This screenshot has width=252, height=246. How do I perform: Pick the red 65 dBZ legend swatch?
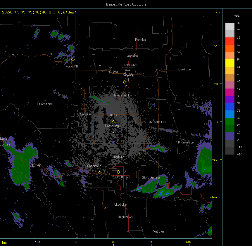point(230,41)
